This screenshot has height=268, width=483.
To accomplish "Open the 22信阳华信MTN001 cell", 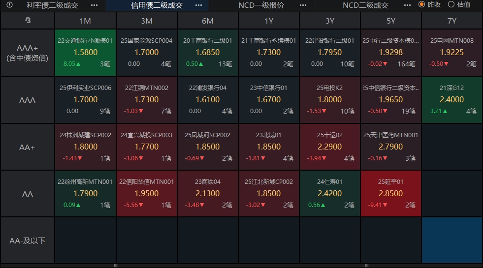I will [x=147, y=194].
